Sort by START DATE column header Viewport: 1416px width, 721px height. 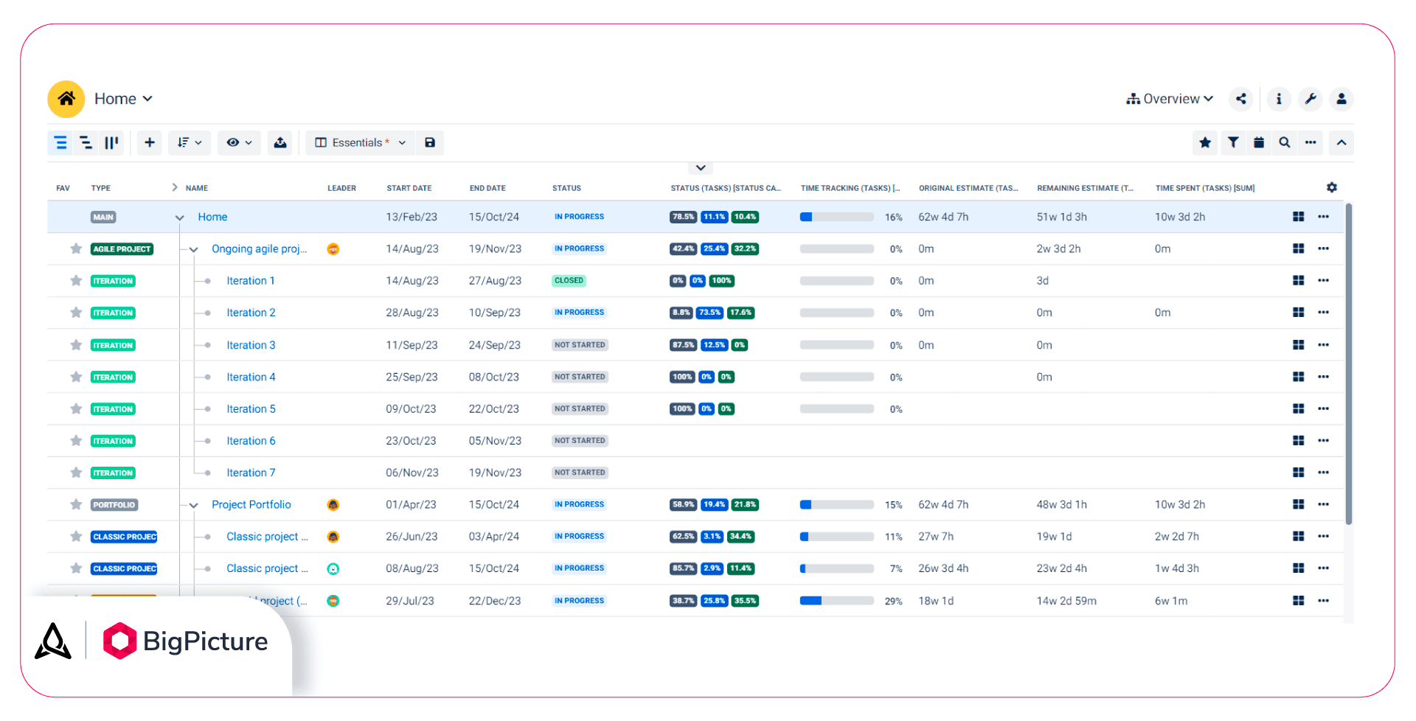[409, 188]
